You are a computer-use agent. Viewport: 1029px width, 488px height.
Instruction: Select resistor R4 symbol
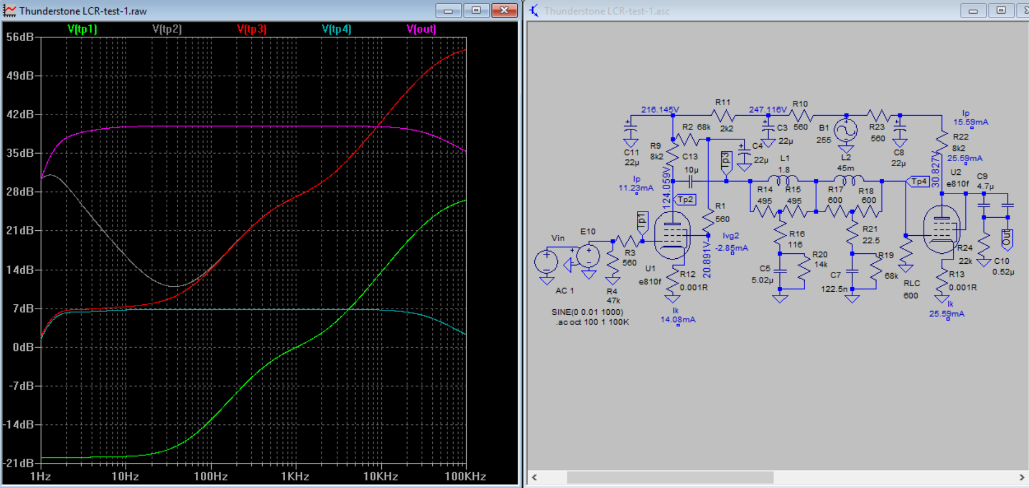coord(613,262)
